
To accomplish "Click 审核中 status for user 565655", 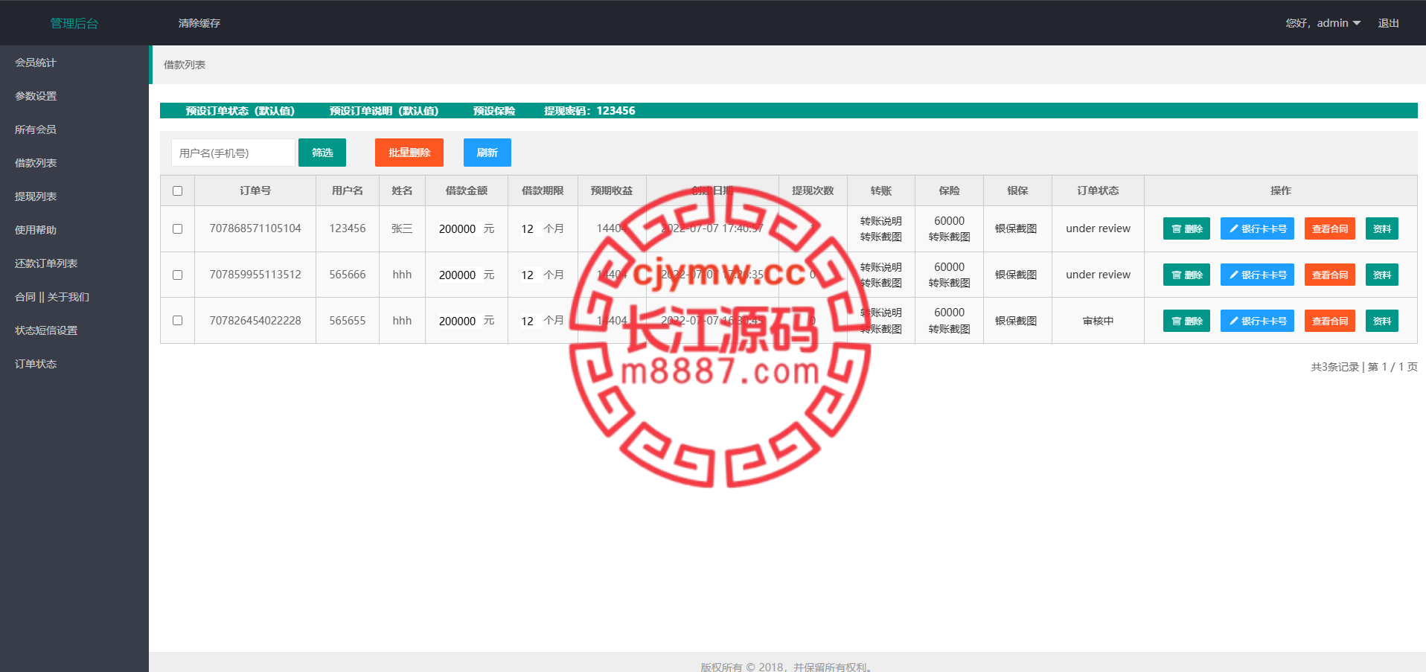I will pos(1098,321).
